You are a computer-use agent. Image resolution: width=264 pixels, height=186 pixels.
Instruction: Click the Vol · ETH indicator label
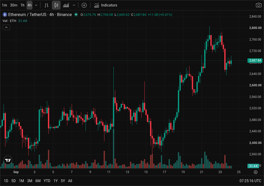coord(9,21)
